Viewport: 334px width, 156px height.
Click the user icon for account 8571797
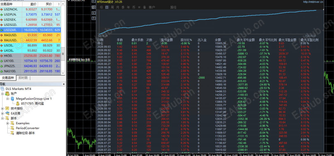[18, 104]
